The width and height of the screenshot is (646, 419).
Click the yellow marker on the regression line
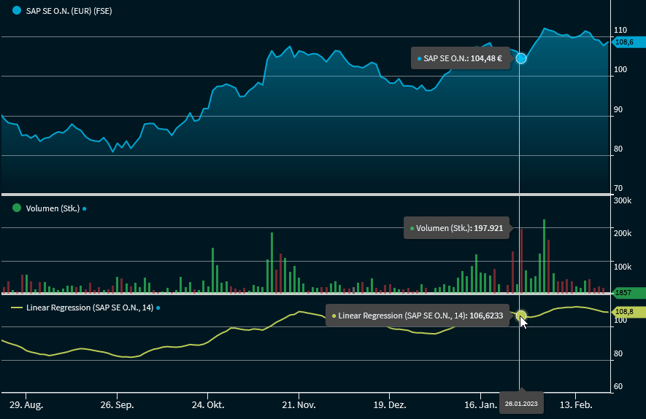click(x=521, y=316)
